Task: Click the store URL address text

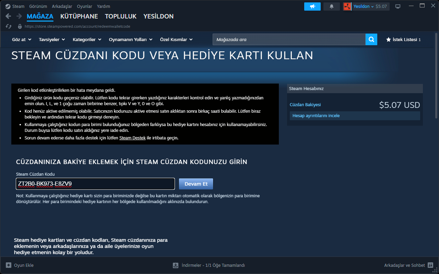Action: coord(78,26)
